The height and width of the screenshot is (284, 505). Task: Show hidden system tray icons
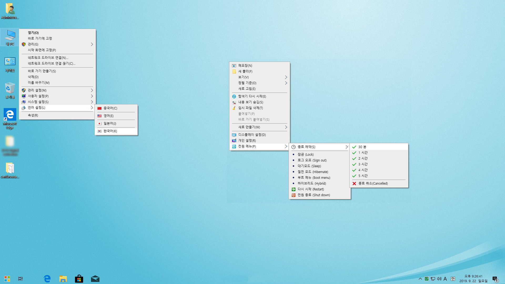tap(420, 279)
